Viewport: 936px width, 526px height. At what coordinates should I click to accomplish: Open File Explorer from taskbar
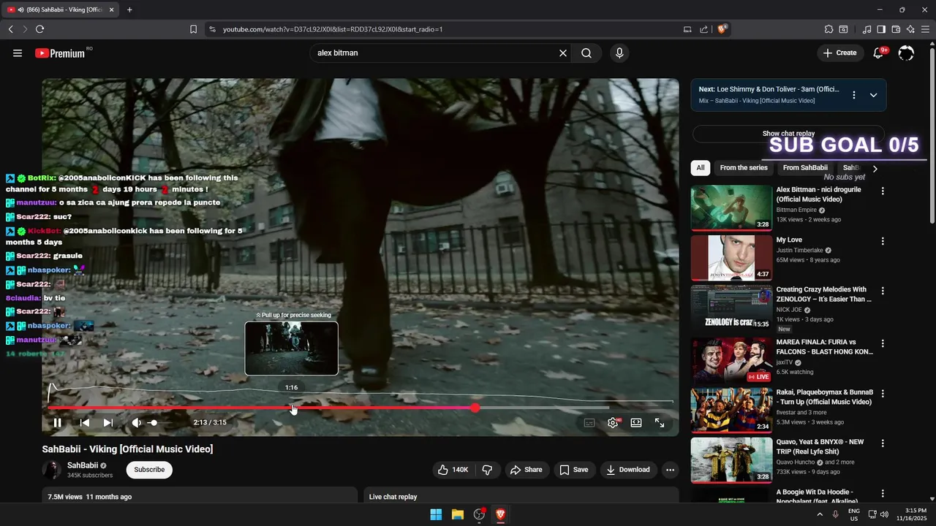[x=457, y=514]
